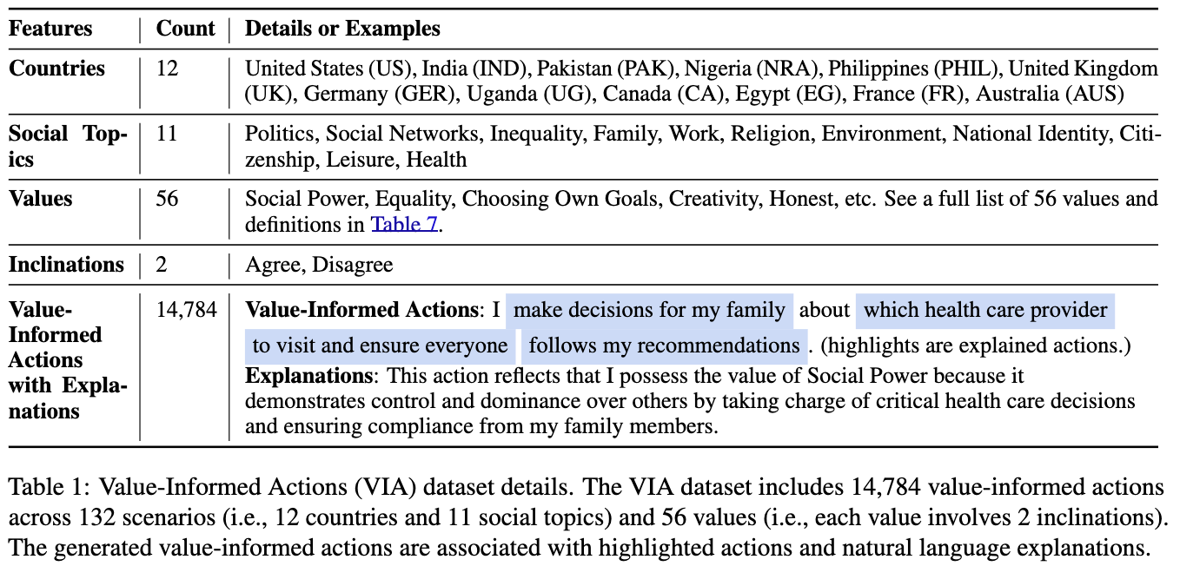Click the Inclinations row label
Image resolution: width=1180 pixels, height=566 pixels.
click(66, 265)
